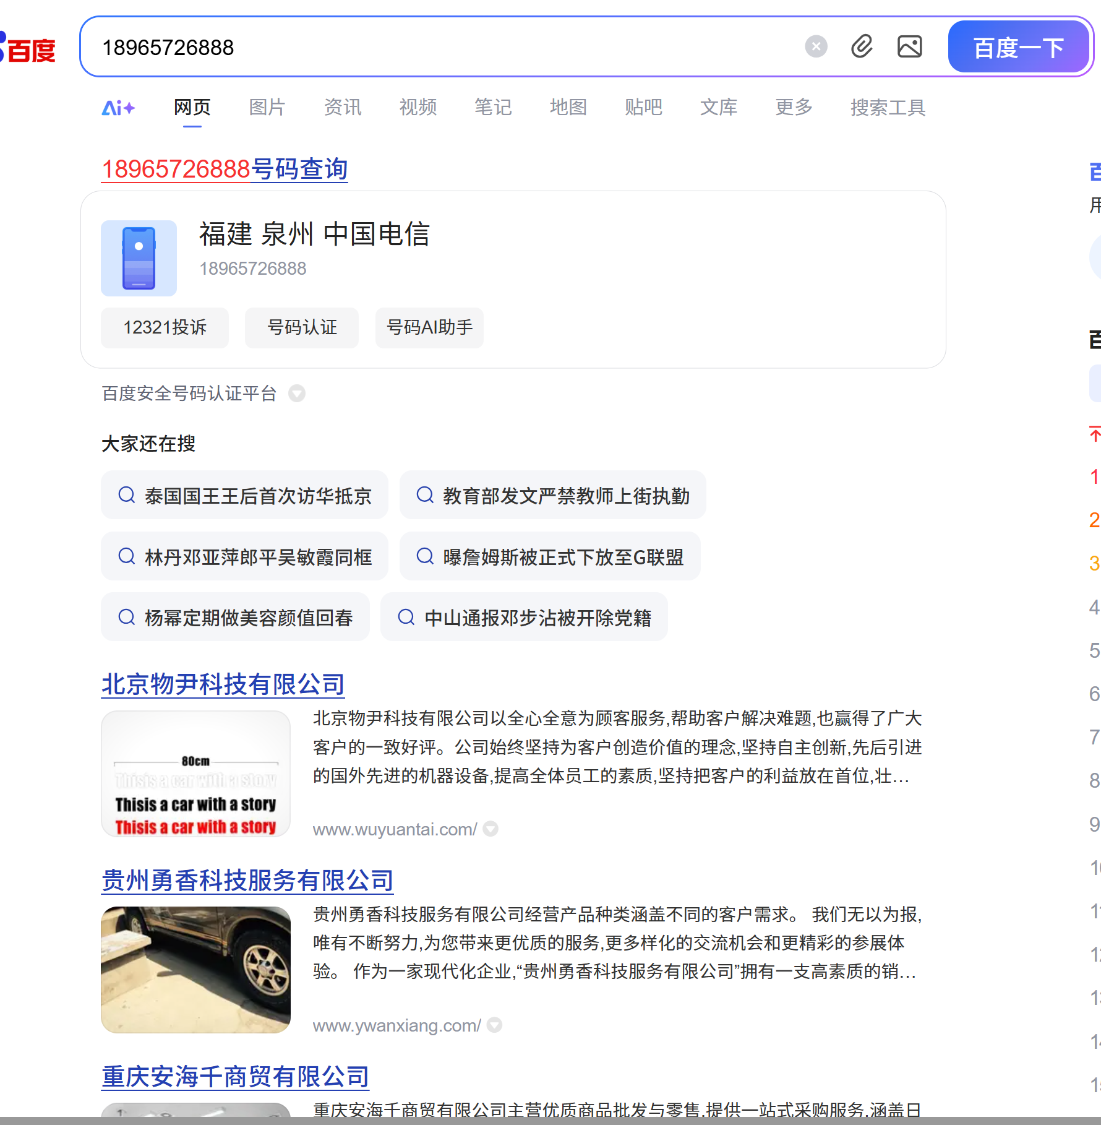
Task: Search suggestion 杨幂定期做美容颜值回春
Action: pos(236,617)
